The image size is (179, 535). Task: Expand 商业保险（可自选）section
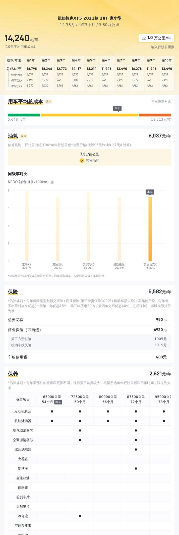[x=89, y=330]
